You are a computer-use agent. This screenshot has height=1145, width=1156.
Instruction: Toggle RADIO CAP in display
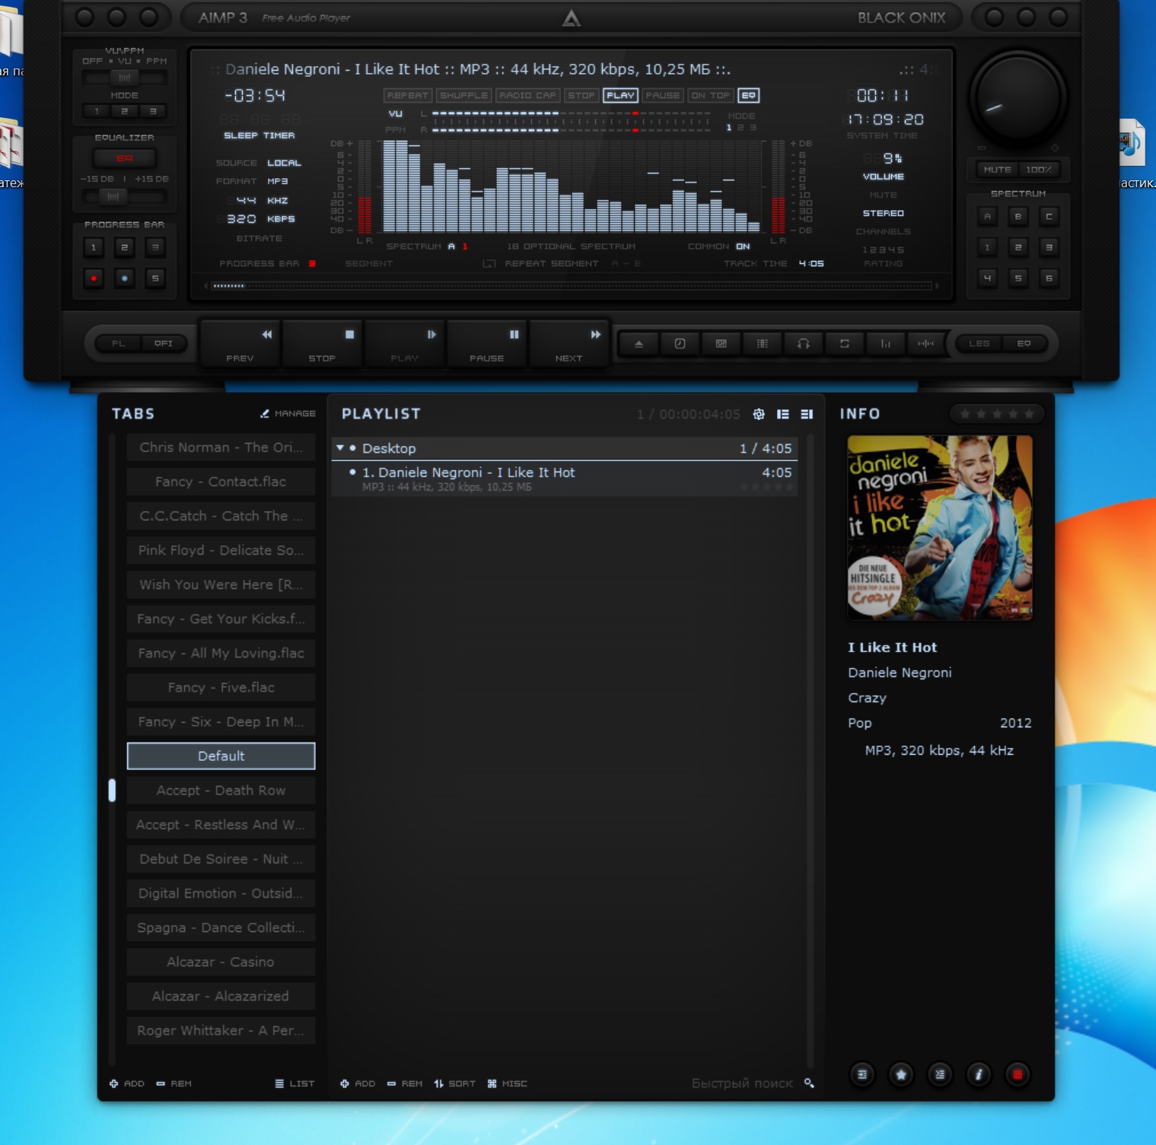click(x=528, y=96)
